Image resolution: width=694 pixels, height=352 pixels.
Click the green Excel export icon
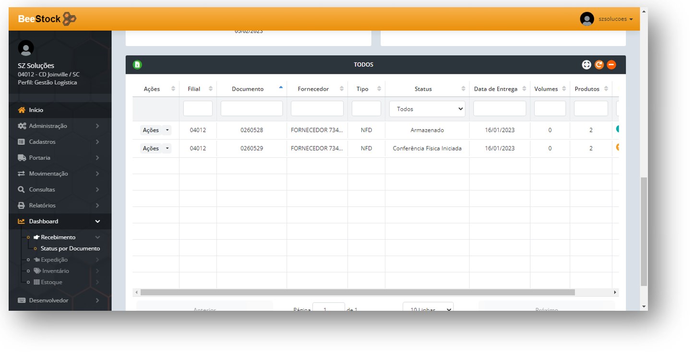coord(137,65)
